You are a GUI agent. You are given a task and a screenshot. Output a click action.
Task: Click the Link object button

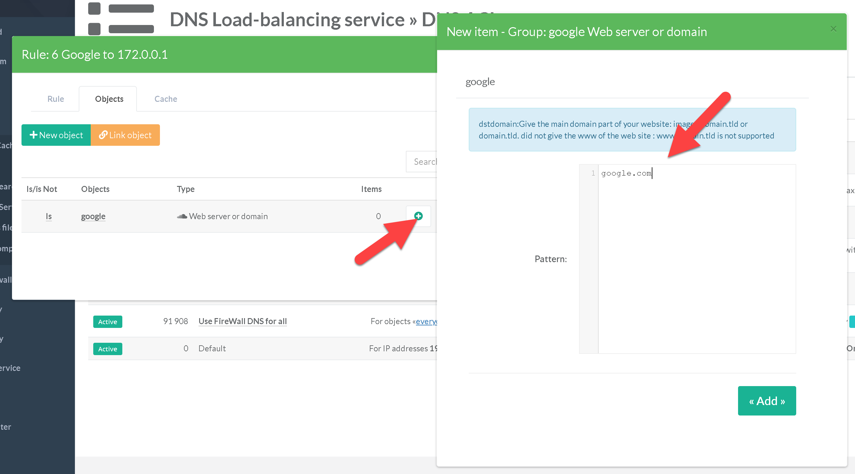(x=125, y=135)
